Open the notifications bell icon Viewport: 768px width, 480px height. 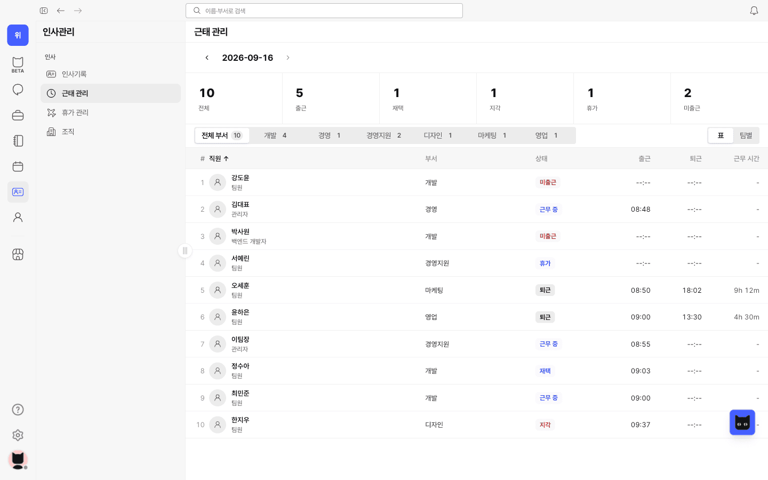754,11
